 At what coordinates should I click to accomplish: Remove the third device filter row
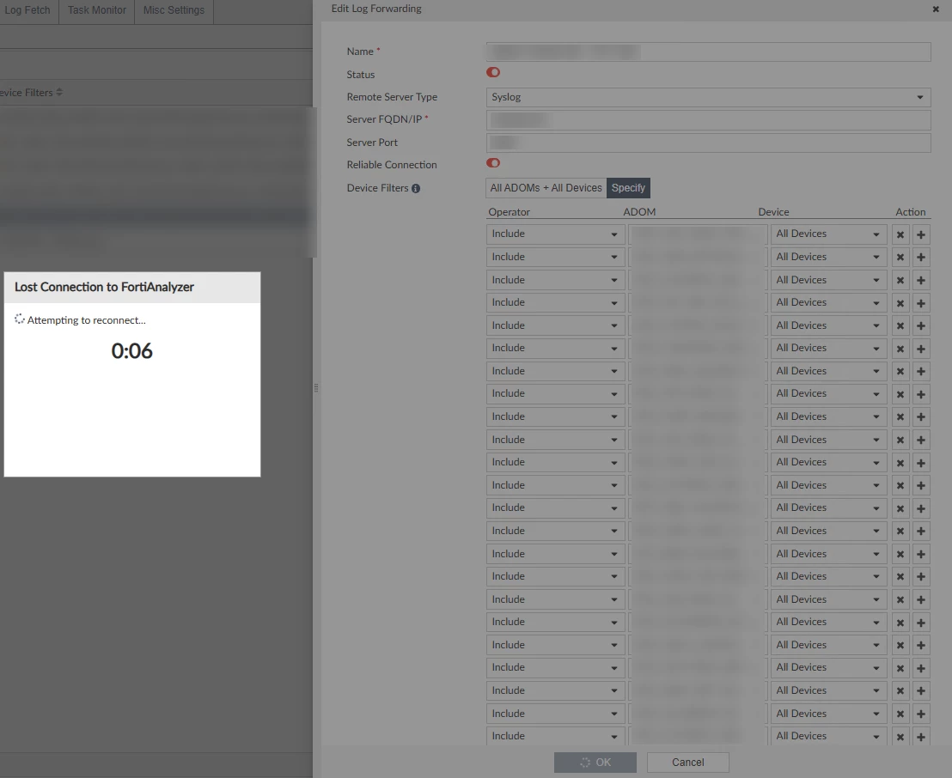pos(900,280)
